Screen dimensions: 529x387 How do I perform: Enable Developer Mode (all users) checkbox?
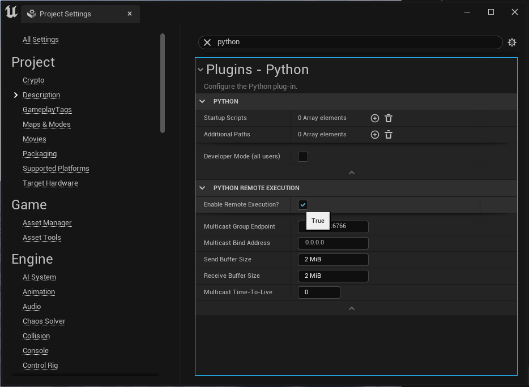(x=303, y=157)
